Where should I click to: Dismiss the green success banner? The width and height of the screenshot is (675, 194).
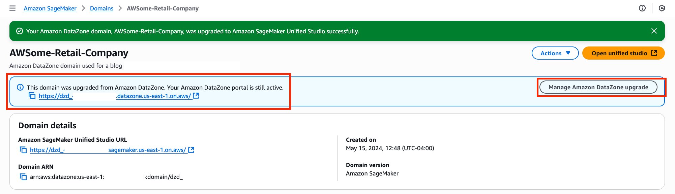pyautogui.click(x=654, y=31)
